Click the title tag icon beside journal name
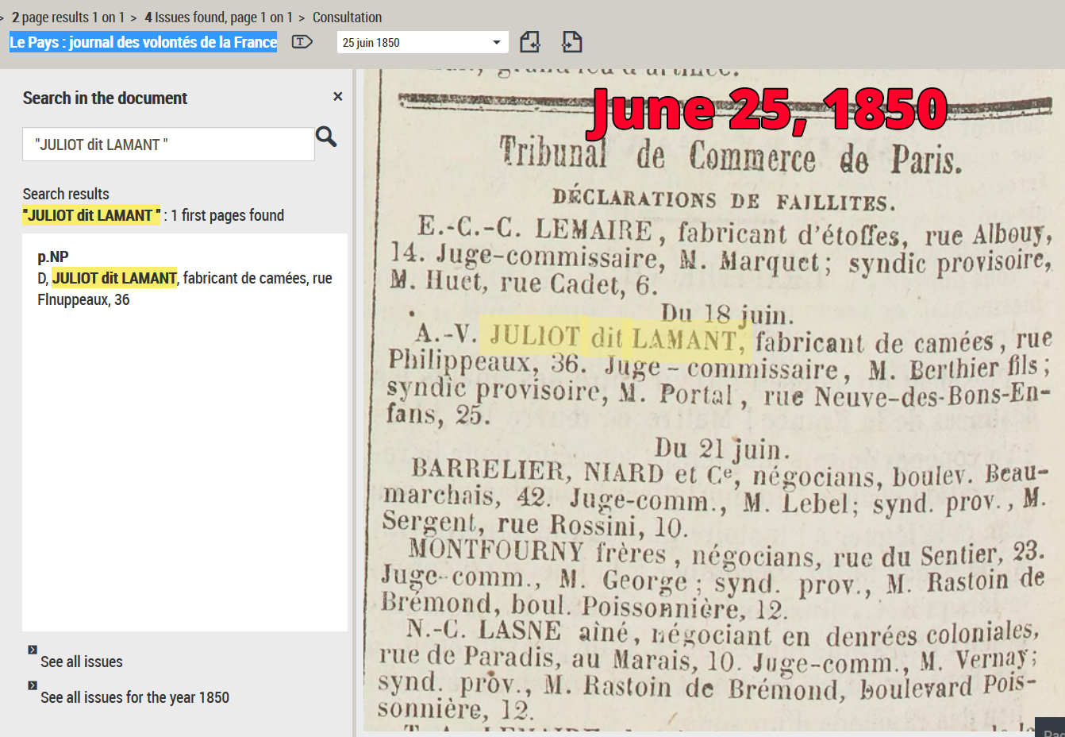Viewport: 1065px width, 737px height. 302,42
